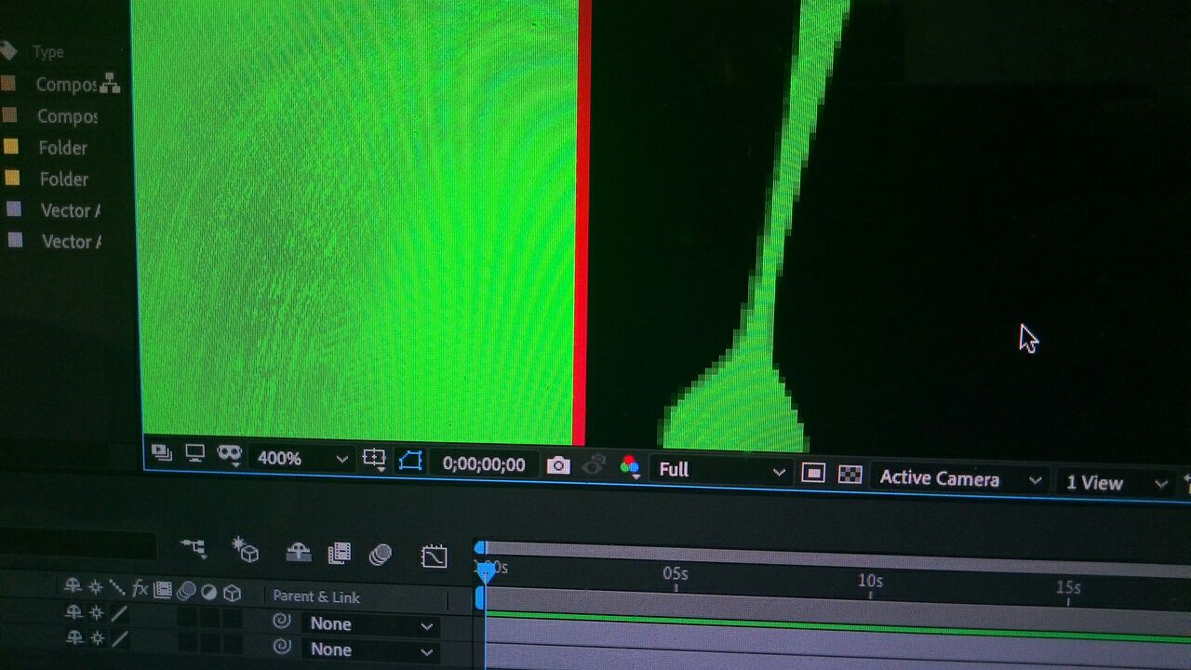Image resolution: width=1191 pixels, height=670 pixels.
Task: Click the Show Snapshot icon
Action: (x=594, y=465)
